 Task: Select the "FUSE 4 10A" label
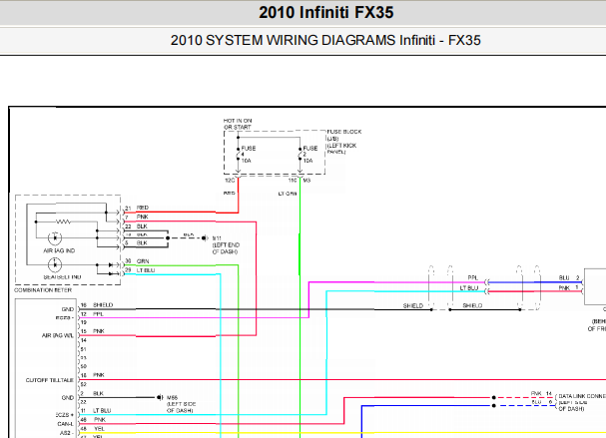click(x=249, y=154)
